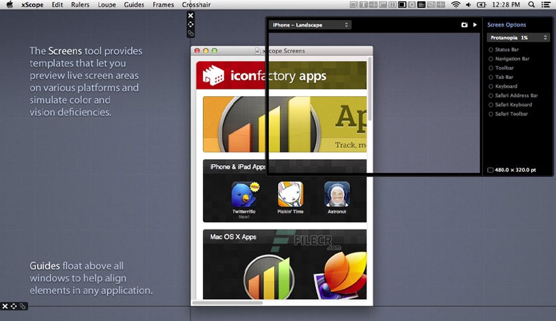Click the Crosshair tool icon left of the Wi-Fi icon
Screen dimensions: 556x321
point(441,5)
